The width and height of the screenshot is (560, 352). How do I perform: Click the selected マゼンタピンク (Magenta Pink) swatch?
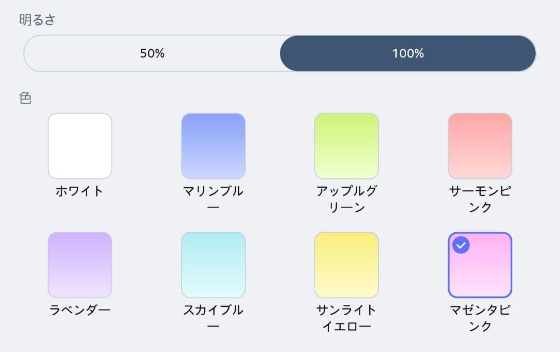pyautogui.click(x=480, y=265)
